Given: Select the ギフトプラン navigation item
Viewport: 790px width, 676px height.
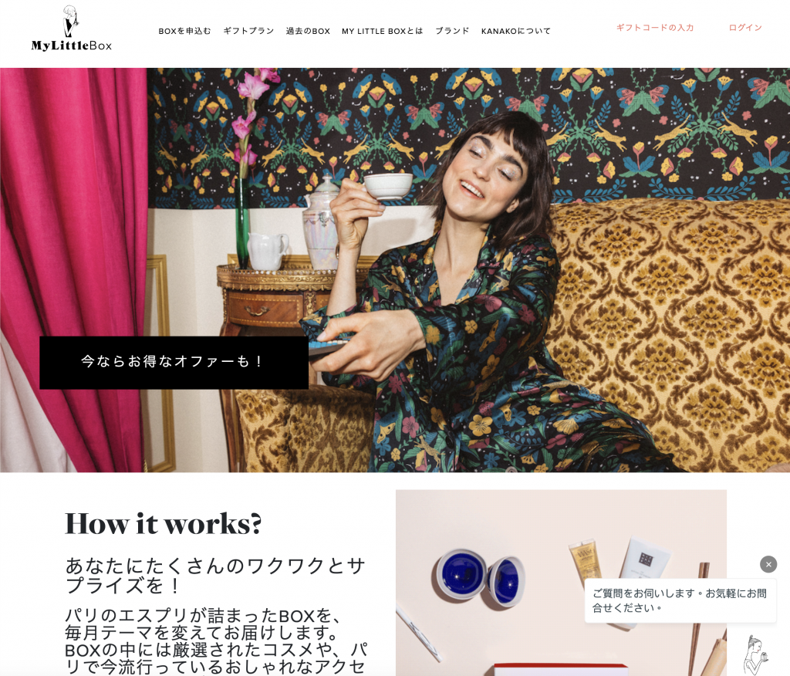Looking at the screenshot, I should 248,31.
